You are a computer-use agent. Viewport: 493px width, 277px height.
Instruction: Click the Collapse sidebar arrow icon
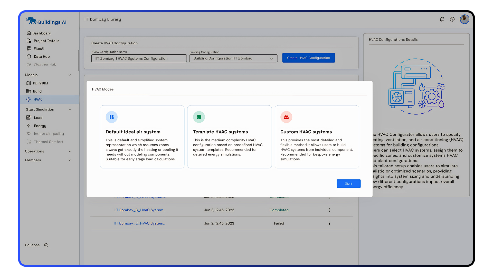click(x=46, y=245)
